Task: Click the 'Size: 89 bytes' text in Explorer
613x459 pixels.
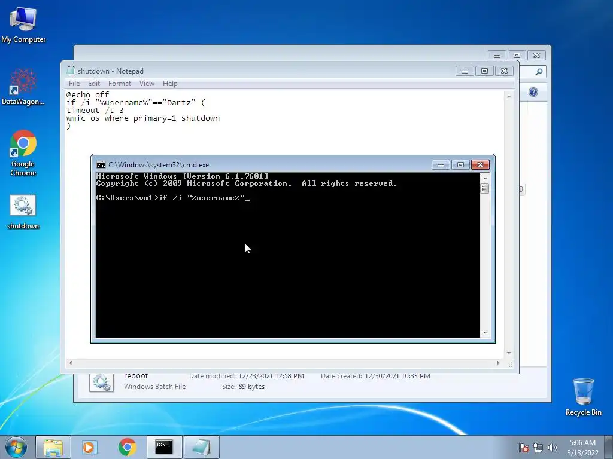Action: tap(243, 387)
